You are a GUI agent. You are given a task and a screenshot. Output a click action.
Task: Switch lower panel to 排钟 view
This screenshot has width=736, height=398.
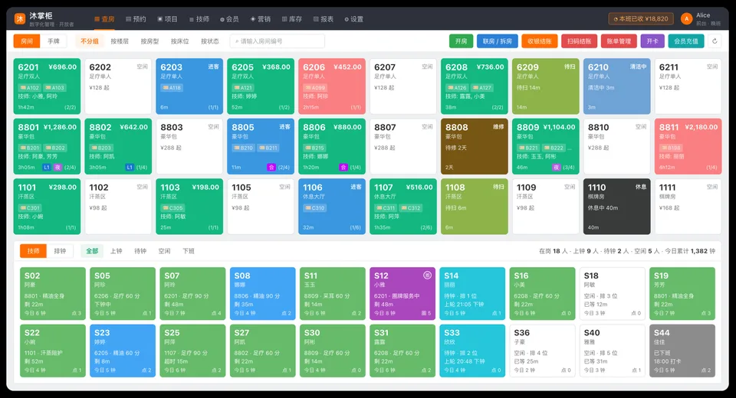click(60, 251)
